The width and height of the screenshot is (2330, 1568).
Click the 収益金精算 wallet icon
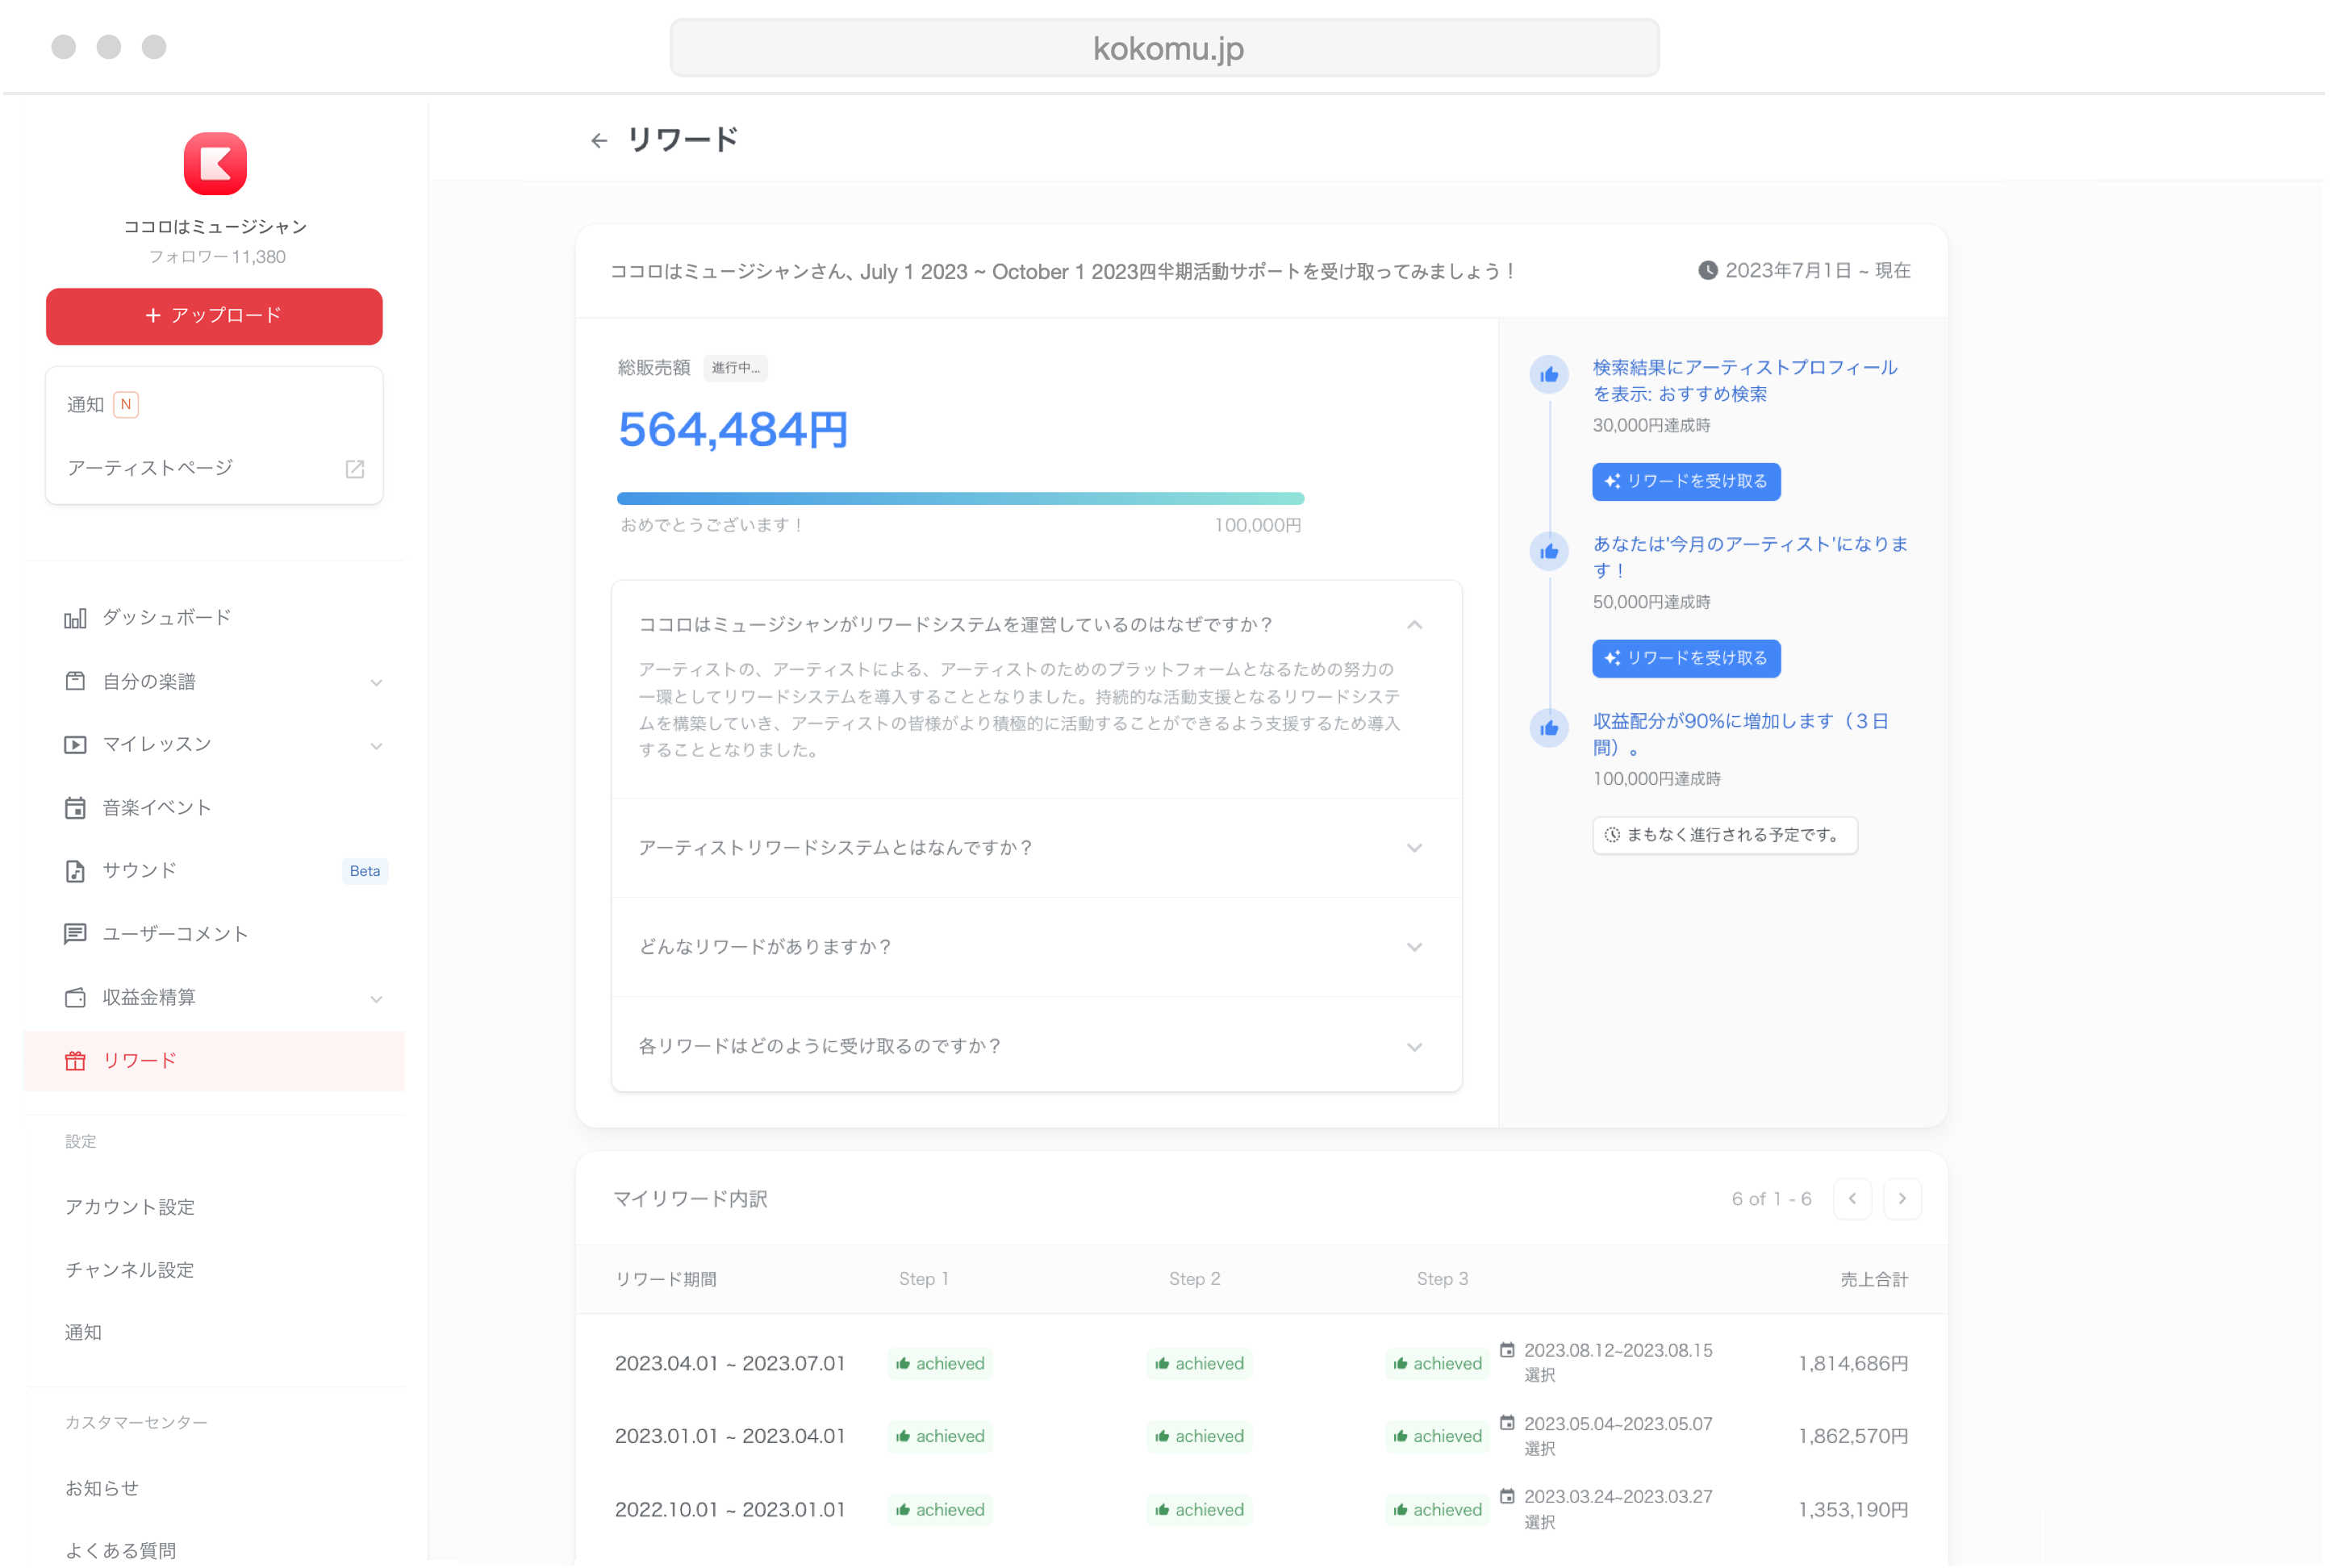(75, 998)
